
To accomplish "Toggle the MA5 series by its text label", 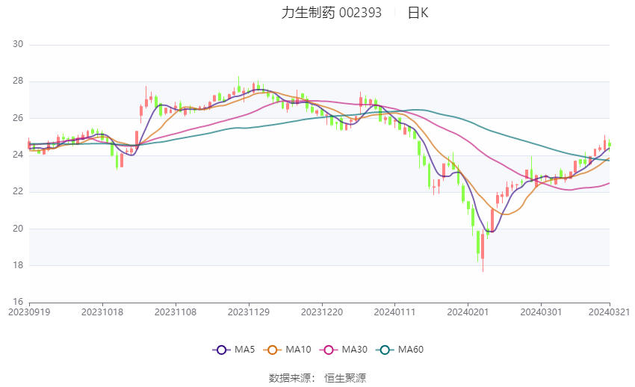I will tap(244, 350).
